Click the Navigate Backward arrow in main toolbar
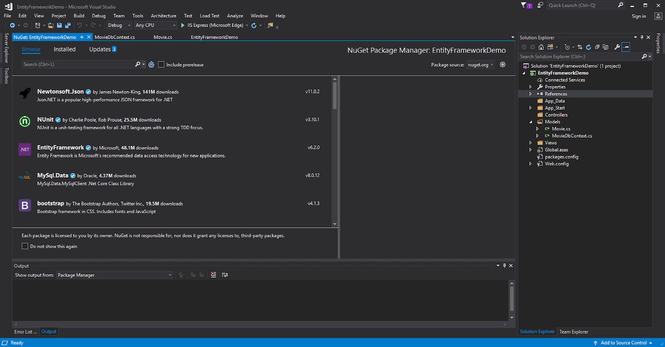This screenshot has height=347, width=665. point(12,25)
